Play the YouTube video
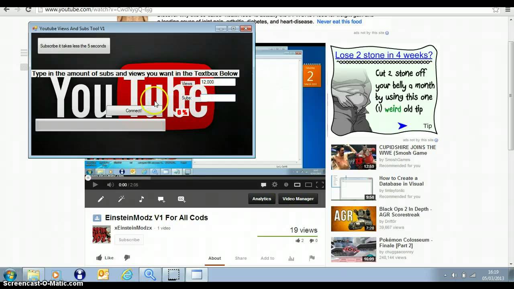The width and height of the screenshot is (514, 289). tap(95, 185)
